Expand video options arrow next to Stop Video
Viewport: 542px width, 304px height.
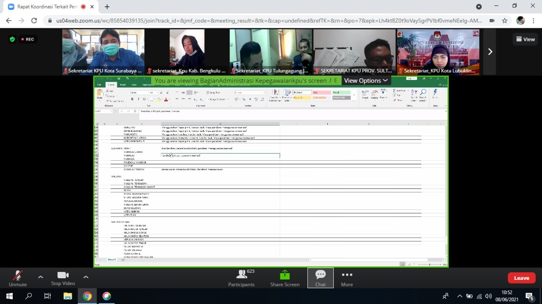(x=86, y=277)
